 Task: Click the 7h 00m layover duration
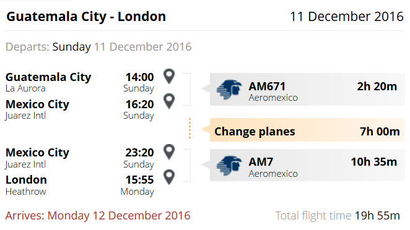click(380, 131)
